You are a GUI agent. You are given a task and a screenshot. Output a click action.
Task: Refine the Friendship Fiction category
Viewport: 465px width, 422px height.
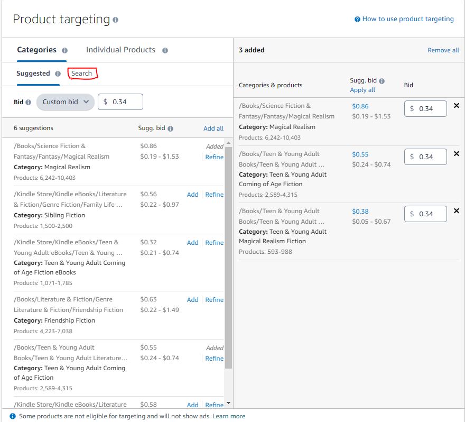pos(214,300)
